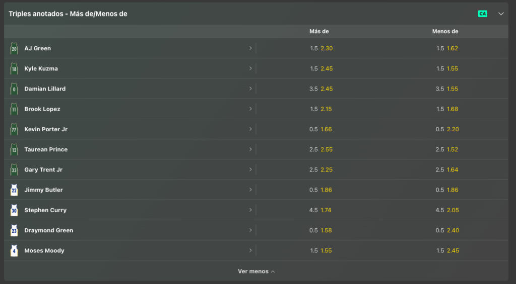Collapse the Triples anotados market section
The height and width of the screenshot is (284, 516).
501,14
